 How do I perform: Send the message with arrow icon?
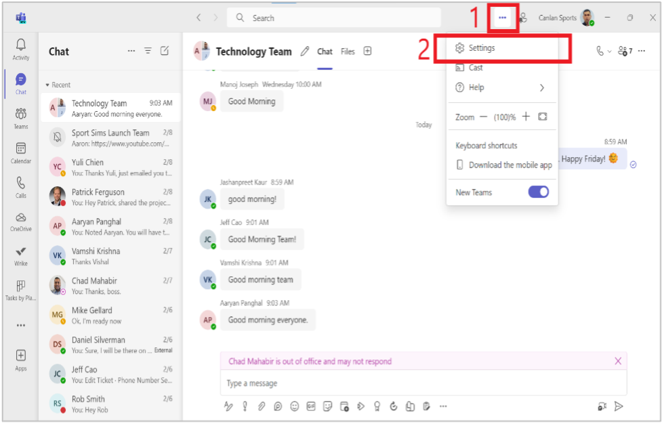click(x=619, y=406)
